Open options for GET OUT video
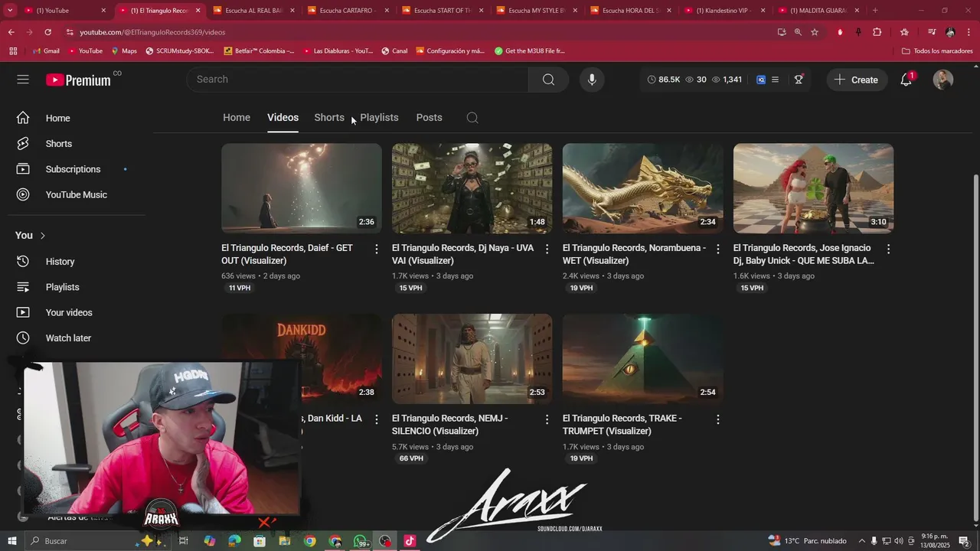This screenshot has height=551, width=980. [x=376, y=249]
